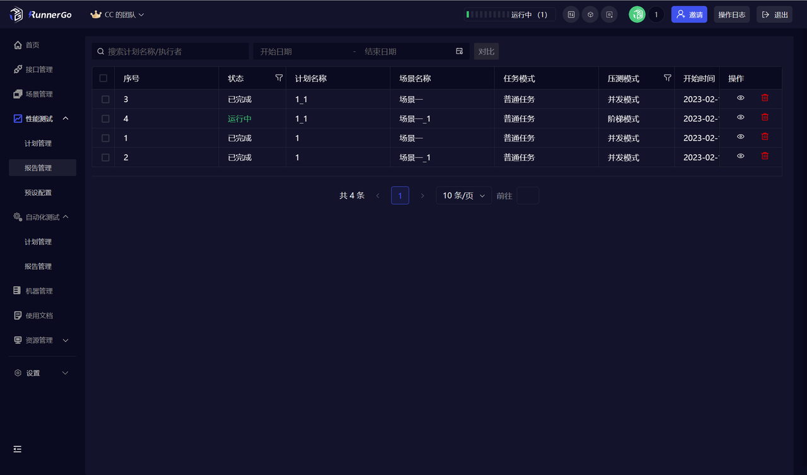Screen dimensions: 807x475
Task: View report of row 4 eye icon
Action: [x=741, y=117]
